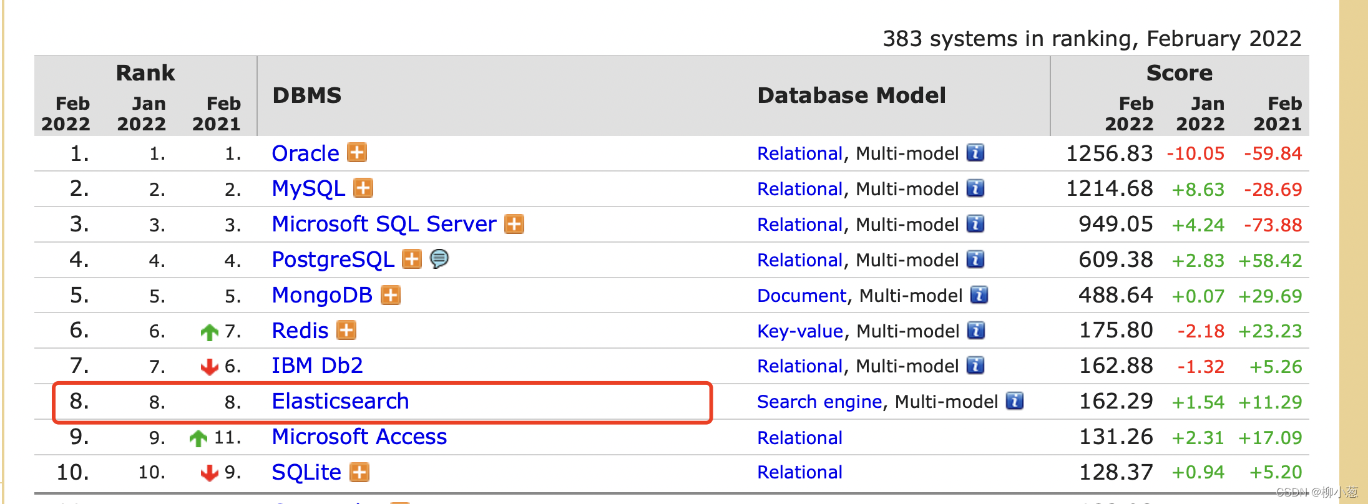1368x504 pixels.
Task: Click the red -10.05 score change
Action: tap(1196, 153)
